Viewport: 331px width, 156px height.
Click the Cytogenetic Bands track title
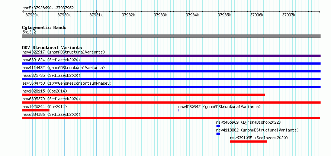pos(44,27)
